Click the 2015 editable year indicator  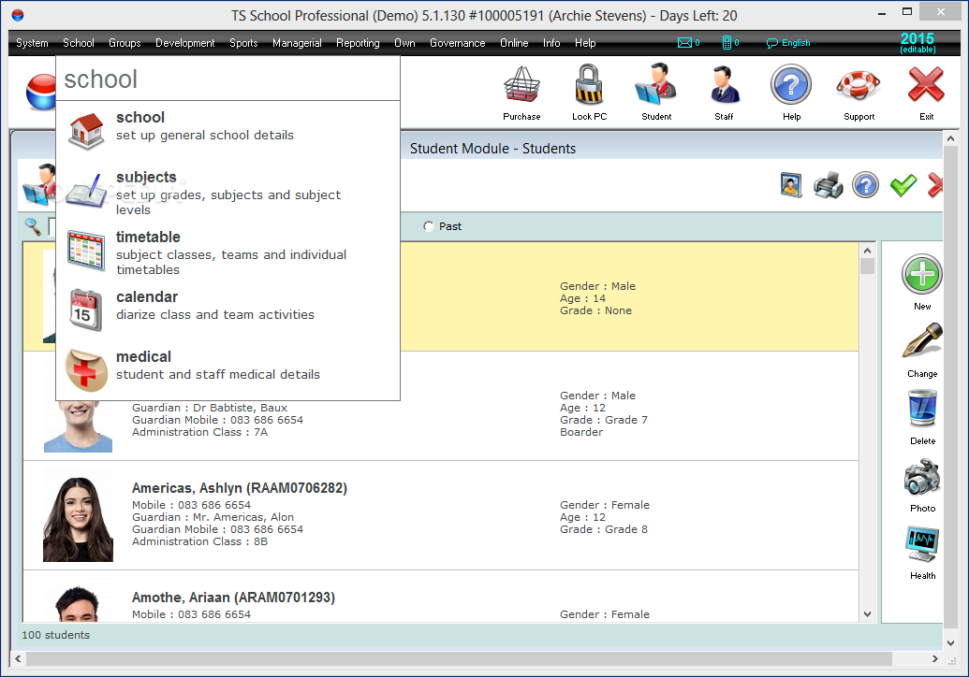(918, 42)
